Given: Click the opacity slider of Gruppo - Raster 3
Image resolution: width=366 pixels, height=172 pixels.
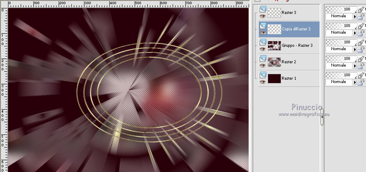Looking at the screenshot, I should pos(341,42).
